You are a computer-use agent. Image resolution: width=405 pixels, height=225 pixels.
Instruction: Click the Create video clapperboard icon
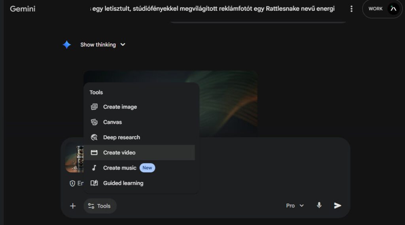(x=94, y=153)
